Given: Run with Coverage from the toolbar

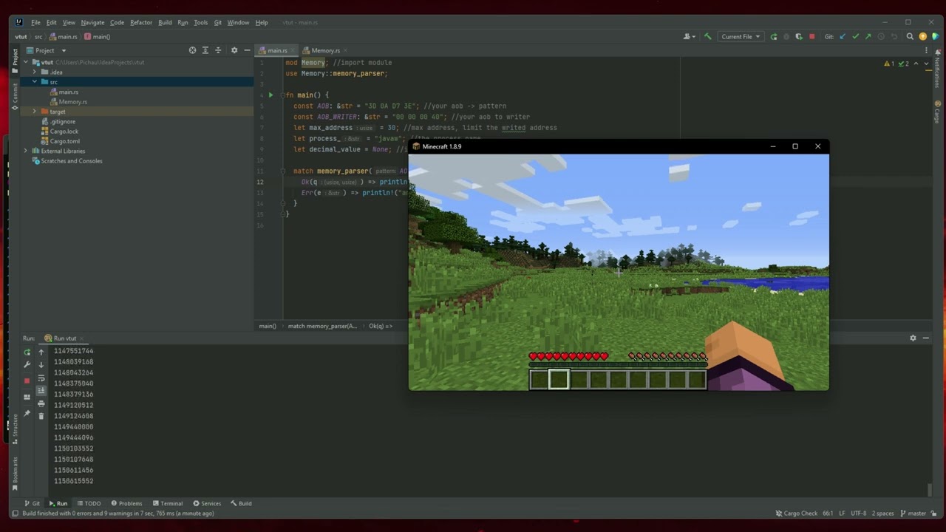Looking at the screenshot, I should pyautogui.click(x=799, y=36).
